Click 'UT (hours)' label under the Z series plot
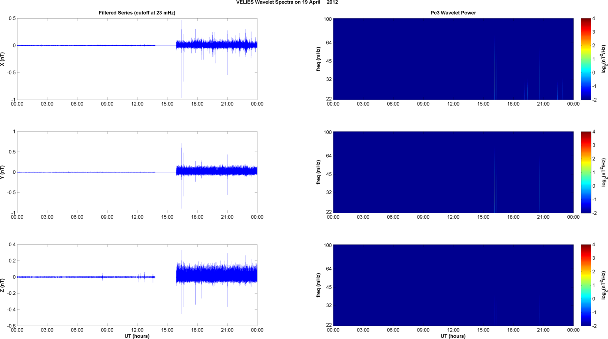 137,336
